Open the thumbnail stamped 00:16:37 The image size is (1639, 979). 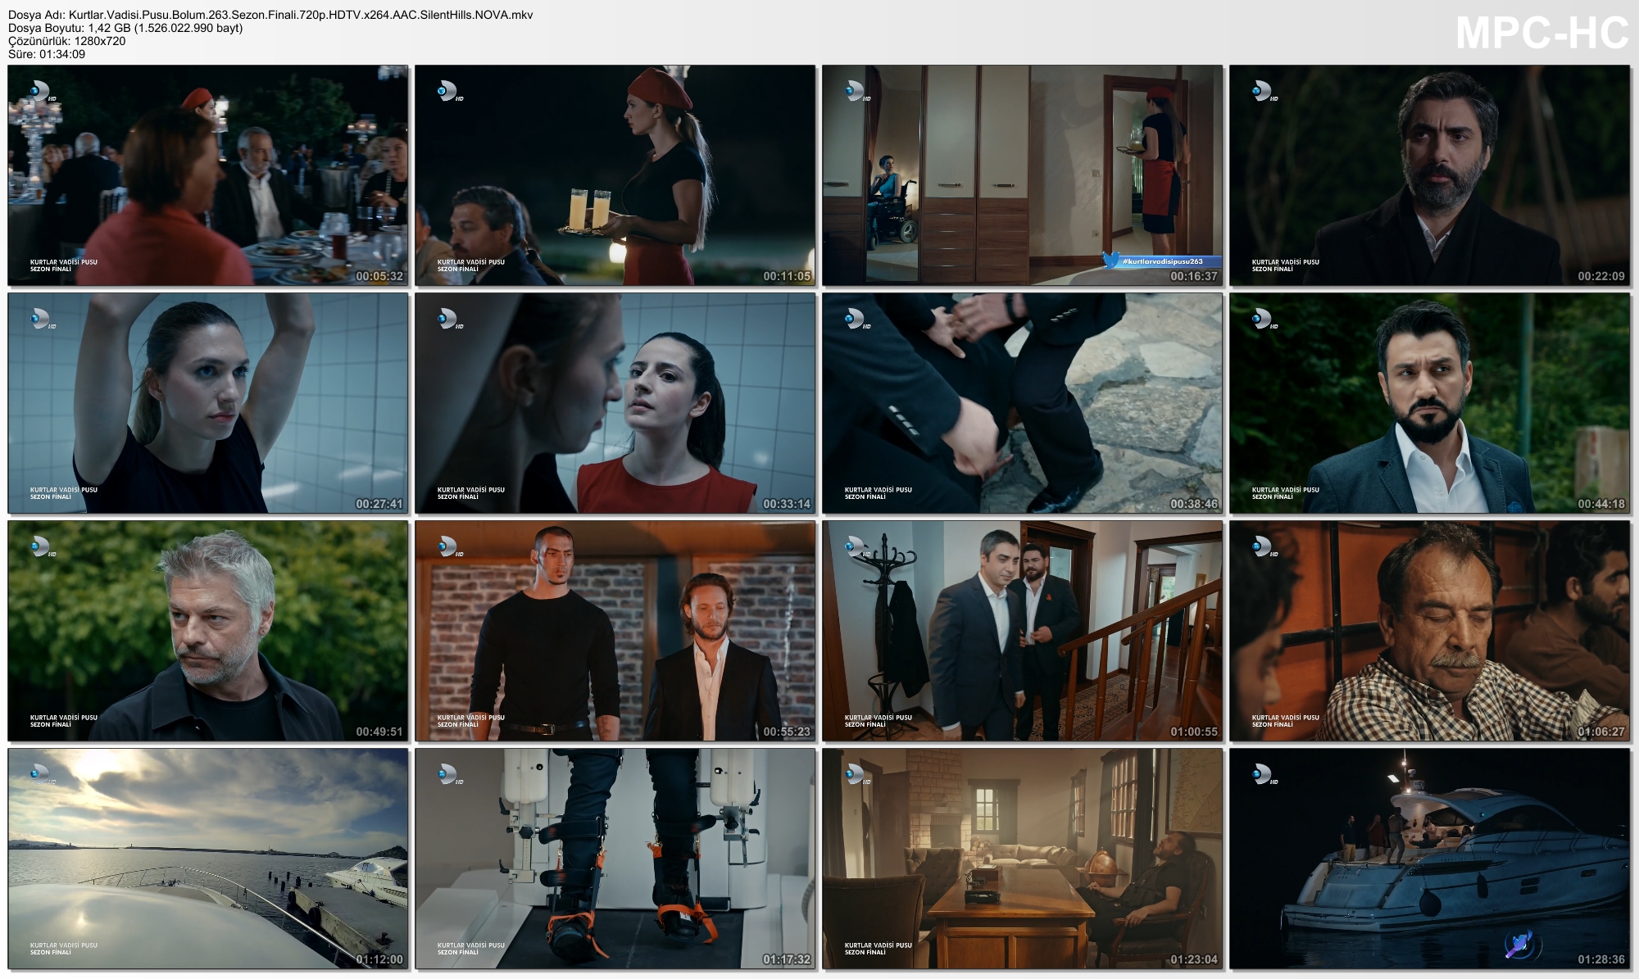click(1023, 175)
